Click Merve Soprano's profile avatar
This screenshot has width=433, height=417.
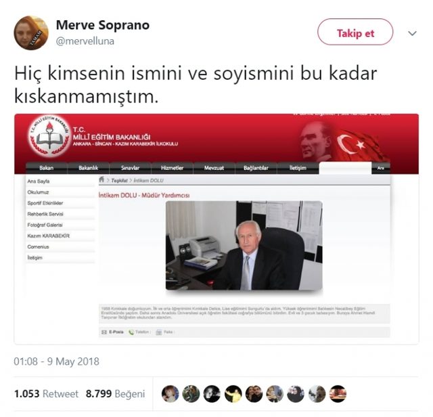[31, 33]
